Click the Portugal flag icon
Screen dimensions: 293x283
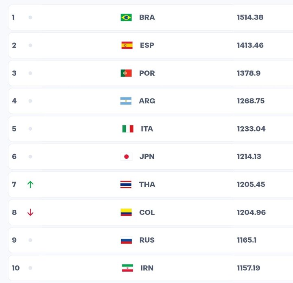pos(126,73)
